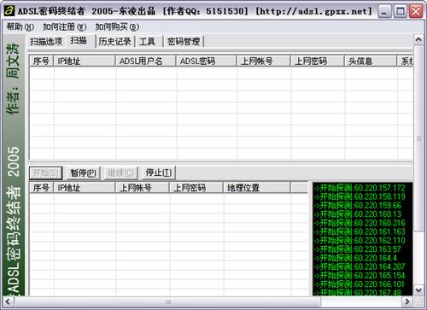
Task: Click the horizontal scrollbar thumb
Action: tap(167, 301)
